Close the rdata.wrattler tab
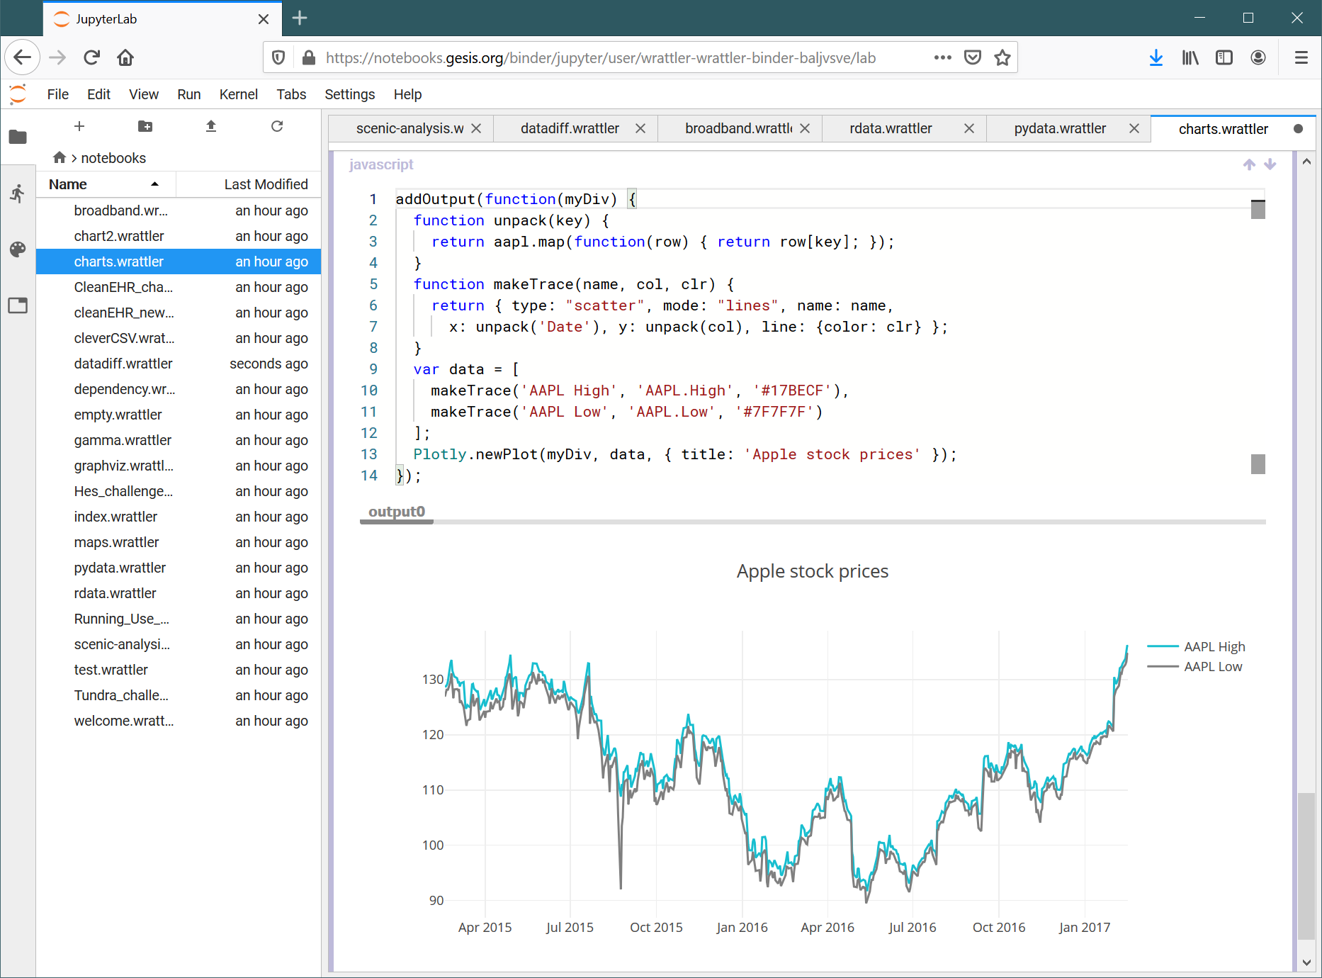1322x978 pixels. click(969, 128)
